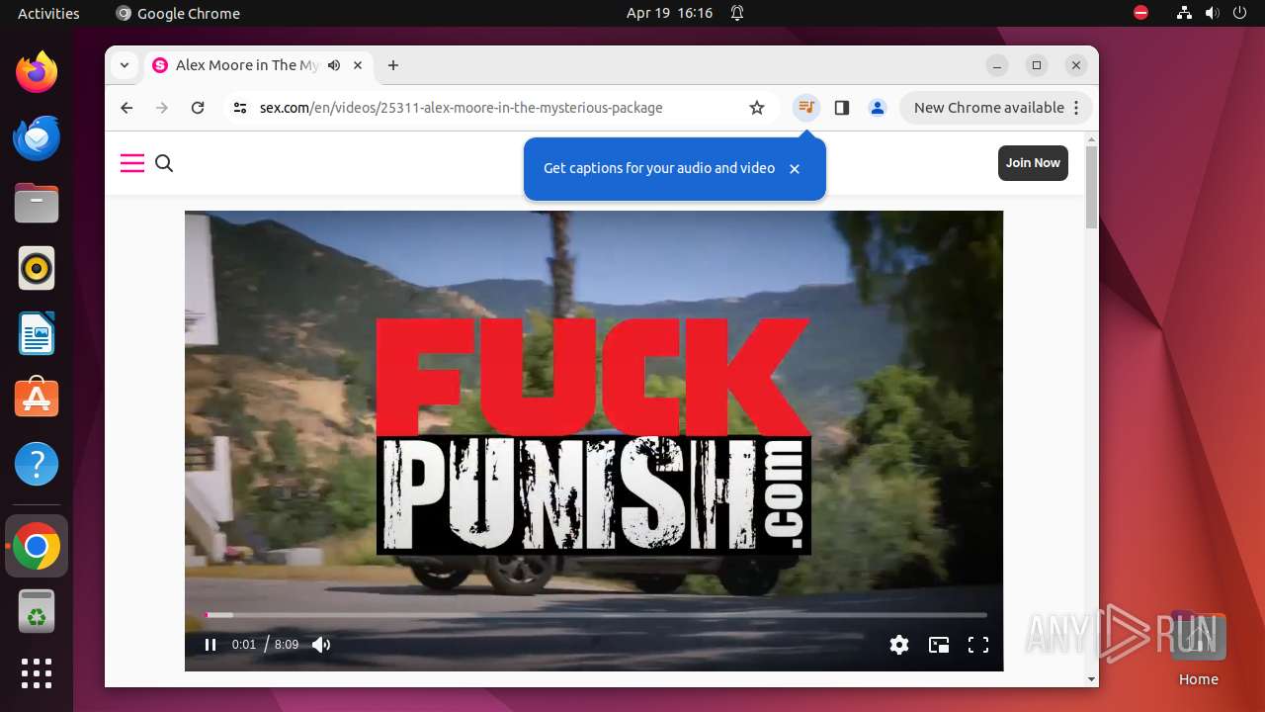Open Help from the dock
This screenshot has height=712, width=1265.
(37, 464)
